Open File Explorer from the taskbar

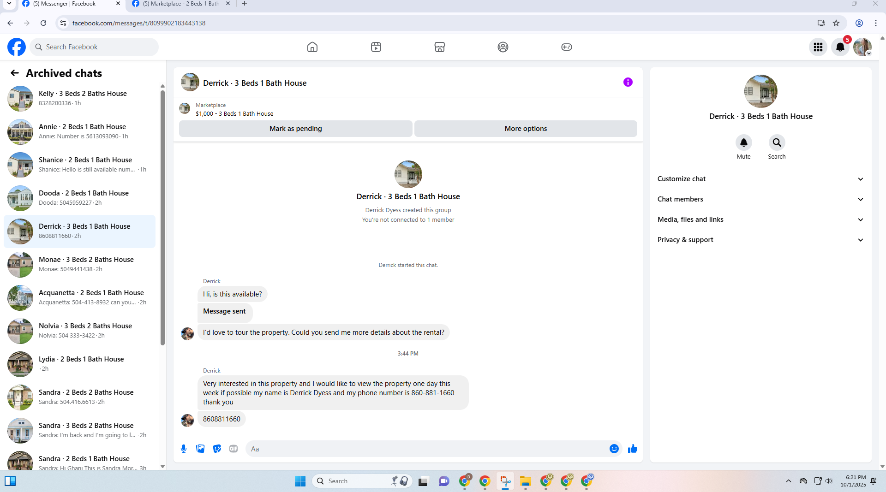(x=526, y=481)
